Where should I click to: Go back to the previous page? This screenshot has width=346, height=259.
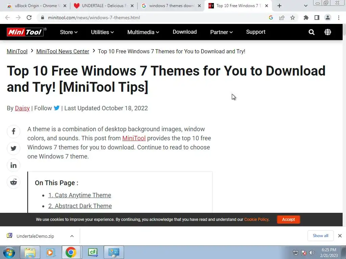pos(7,18)
